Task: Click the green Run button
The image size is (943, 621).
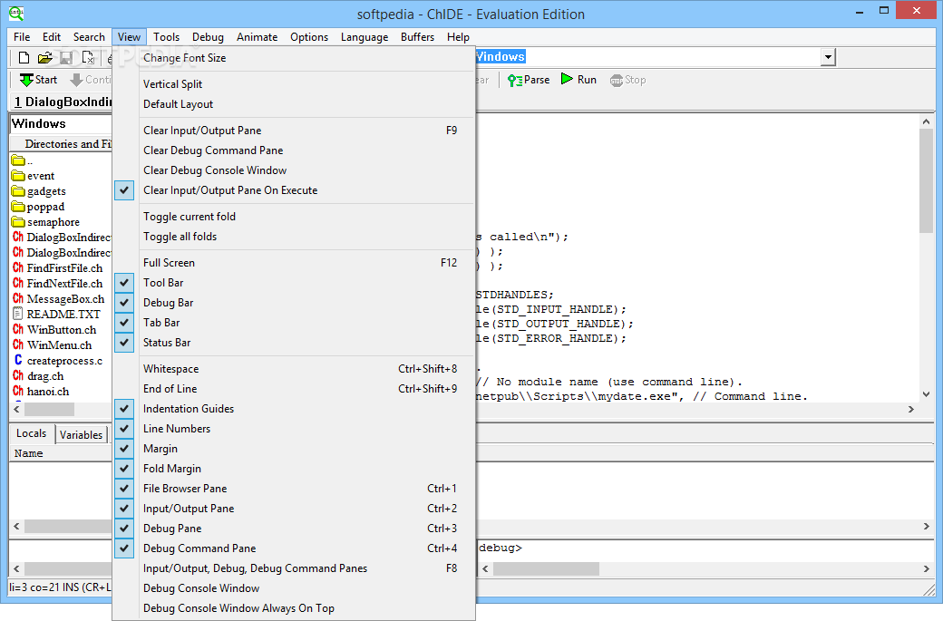Action: click(578, 80)
